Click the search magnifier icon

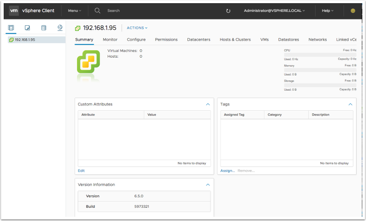(x=98, y=10)
